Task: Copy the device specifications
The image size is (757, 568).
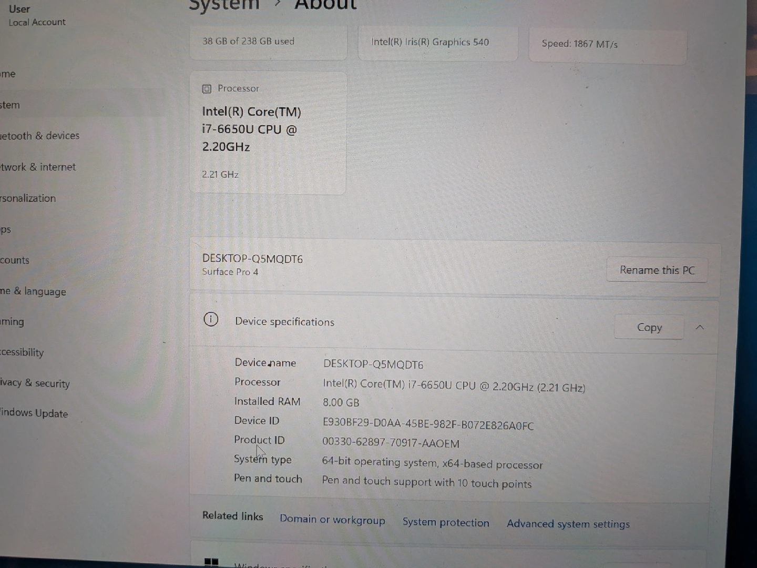Action: coord(649,327)
